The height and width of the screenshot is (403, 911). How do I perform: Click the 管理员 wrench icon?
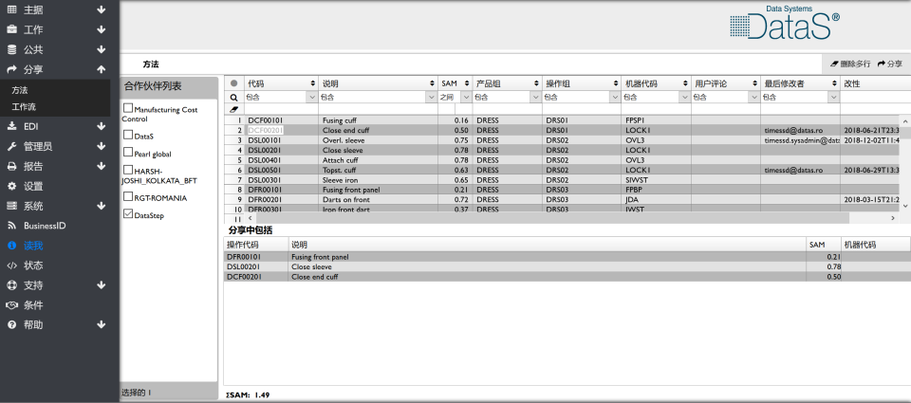11,146
